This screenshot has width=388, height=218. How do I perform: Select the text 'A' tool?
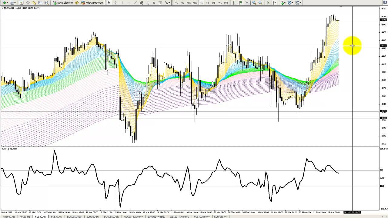pos(154,3)
